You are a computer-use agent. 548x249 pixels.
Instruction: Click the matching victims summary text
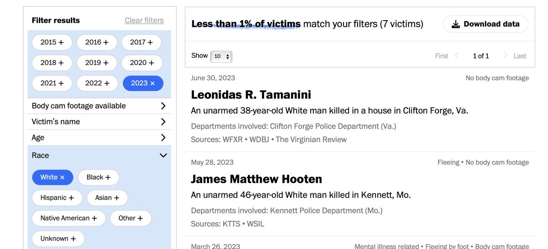click(x=307, y=24)
